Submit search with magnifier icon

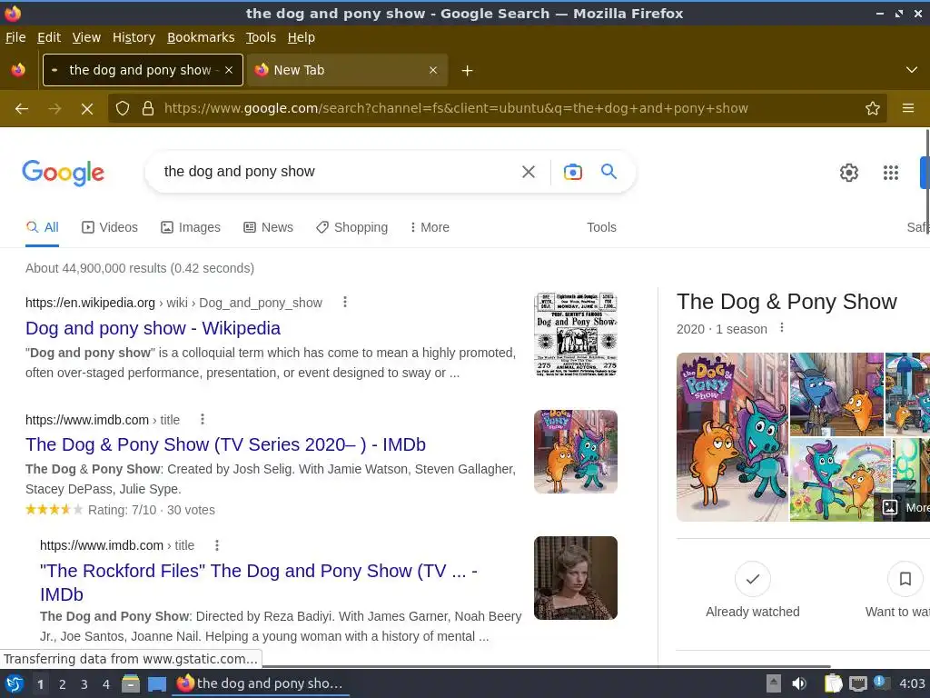click(608, 172)
